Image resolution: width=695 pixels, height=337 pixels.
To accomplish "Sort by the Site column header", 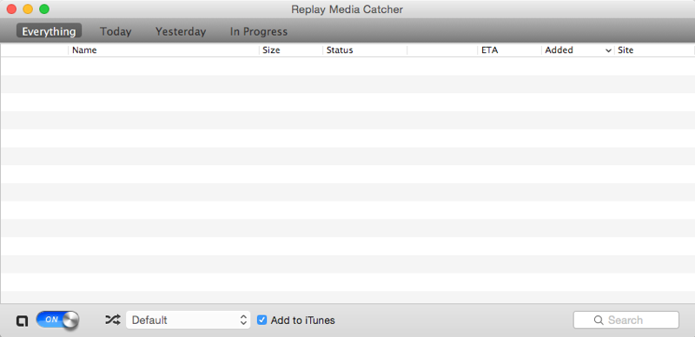I will pyautogui.click(x=655, y=50).
